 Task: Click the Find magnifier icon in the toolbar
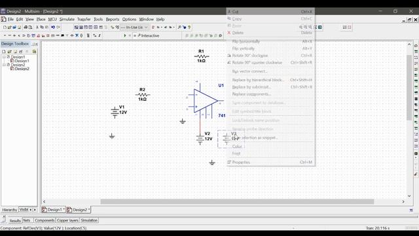[179, 28]
